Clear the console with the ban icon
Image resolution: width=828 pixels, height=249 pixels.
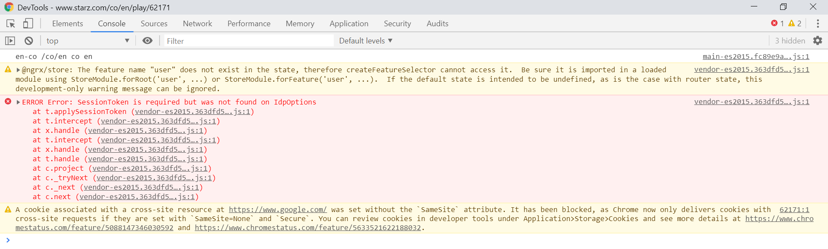29,41
